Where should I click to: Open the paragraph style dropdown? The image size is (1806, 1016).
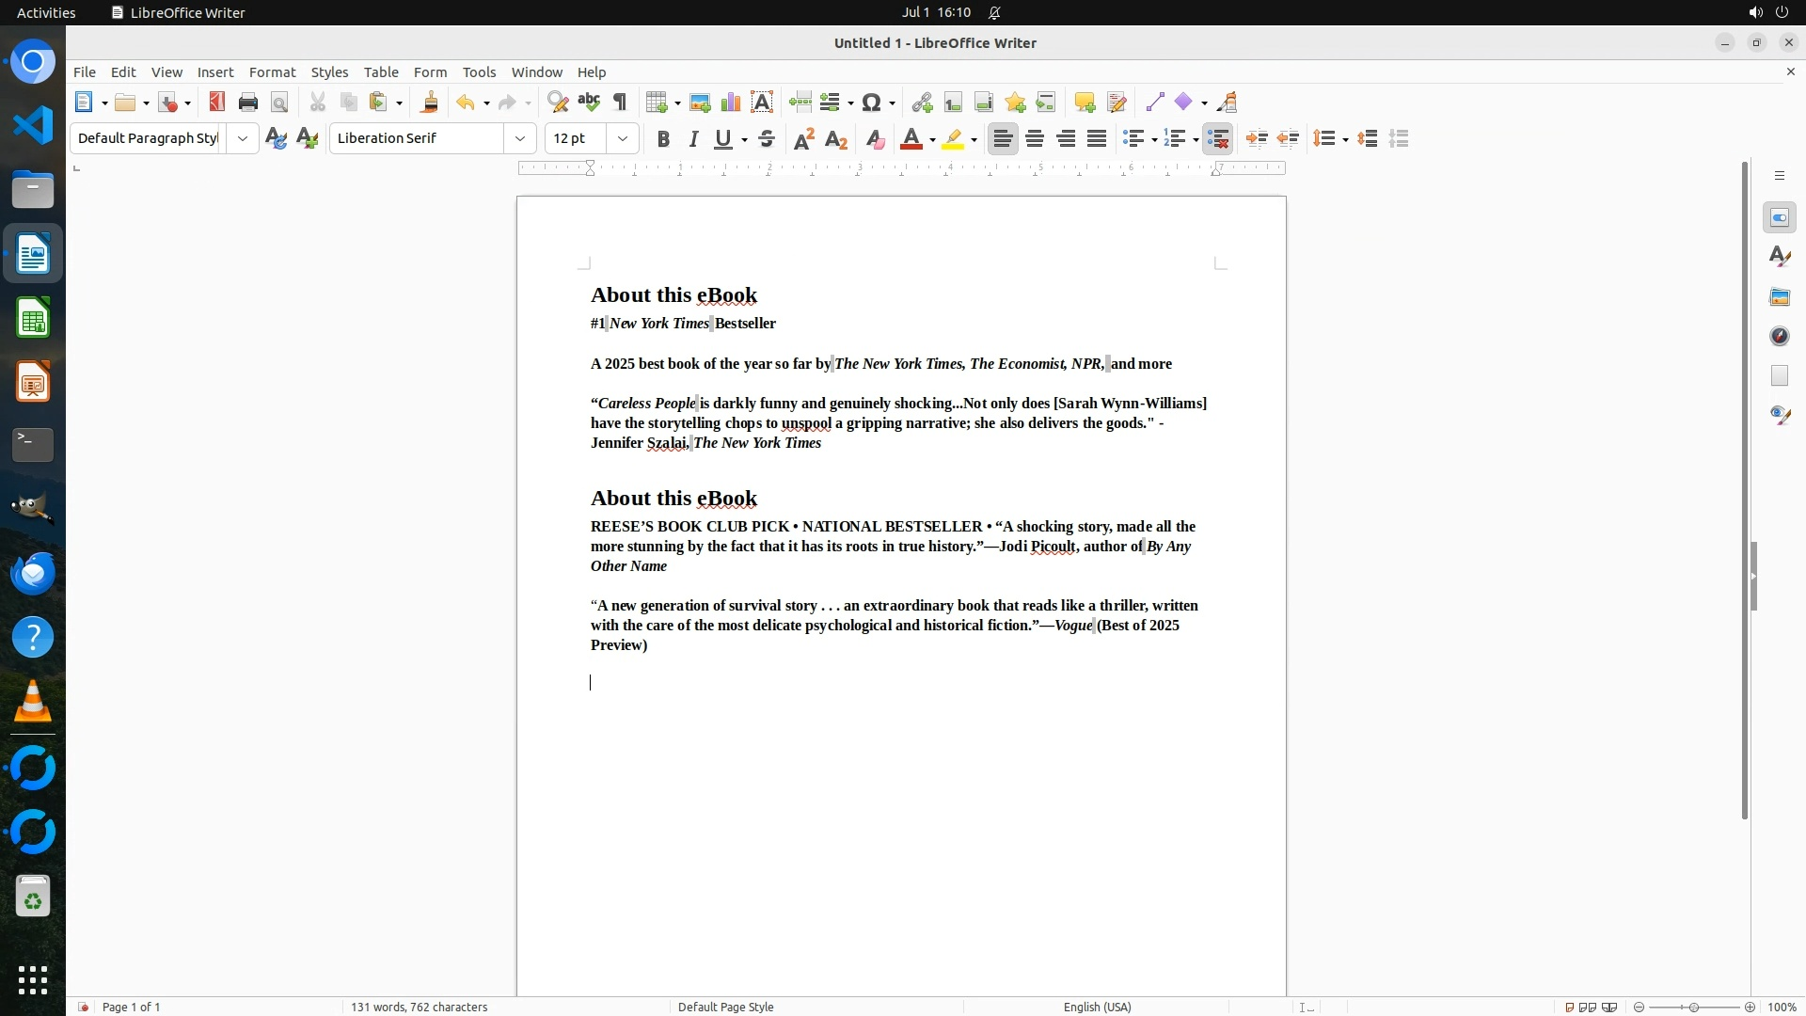point(243,138)
